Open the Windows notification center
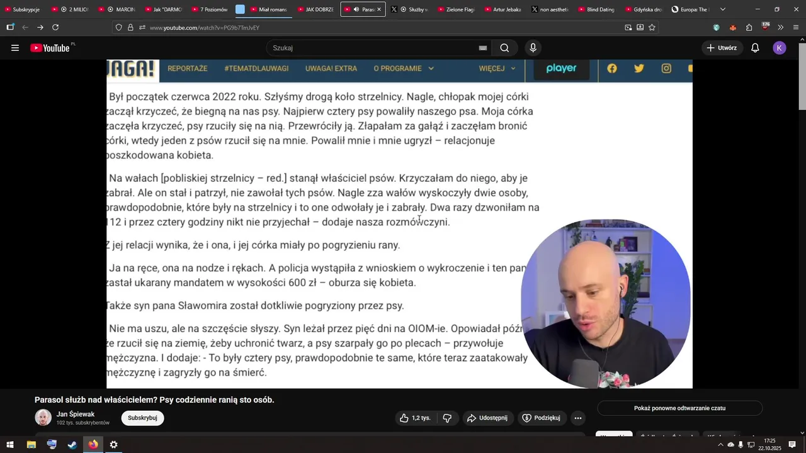The height and width of the screenshot is (453, 806). pyautogui.click(x=792, y=445)
